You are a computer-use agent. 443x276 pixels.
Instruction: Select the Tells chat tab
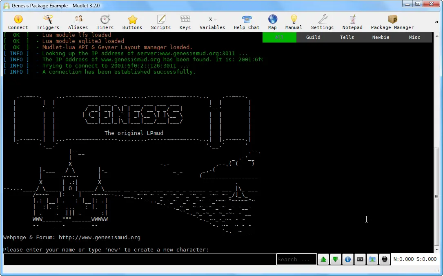click(x=347, y=37)
